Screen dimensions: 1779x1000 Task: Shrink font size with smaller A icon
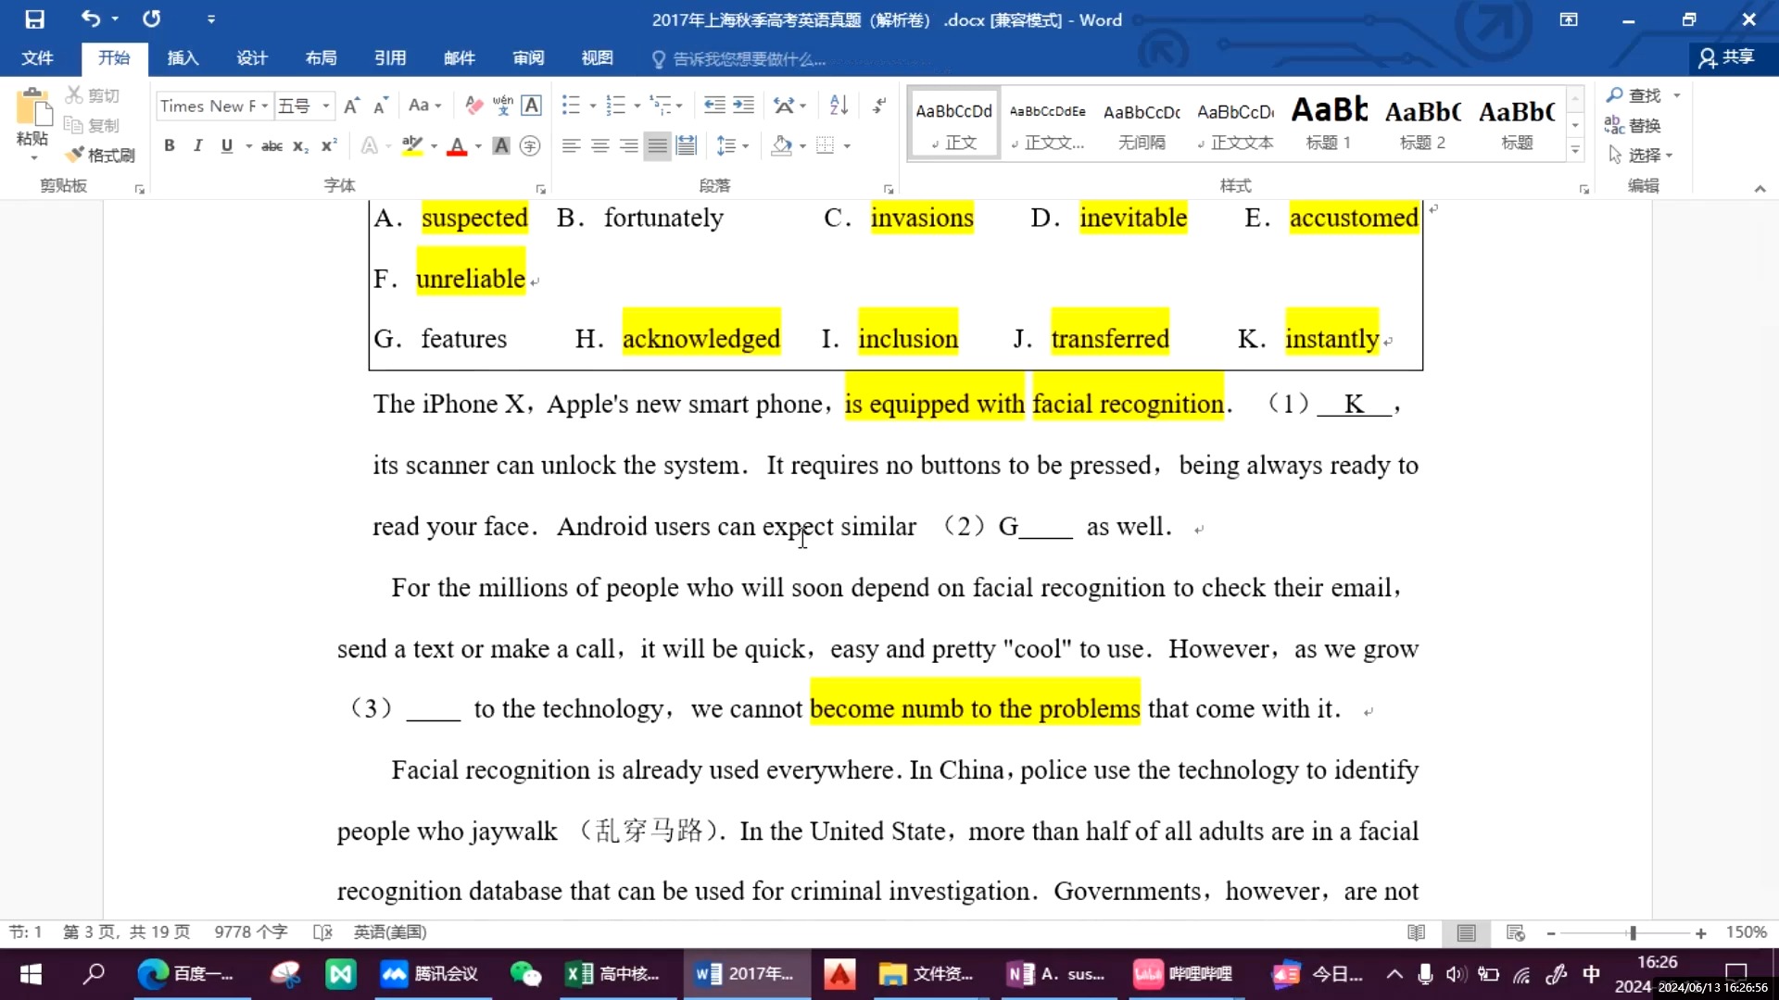(x=380, y=106)
